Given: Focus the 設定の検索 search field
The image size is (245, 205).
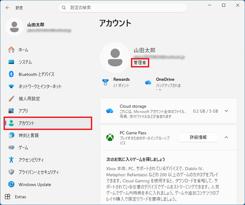Looking at the screenshot, I should click(x=122, y=8).
